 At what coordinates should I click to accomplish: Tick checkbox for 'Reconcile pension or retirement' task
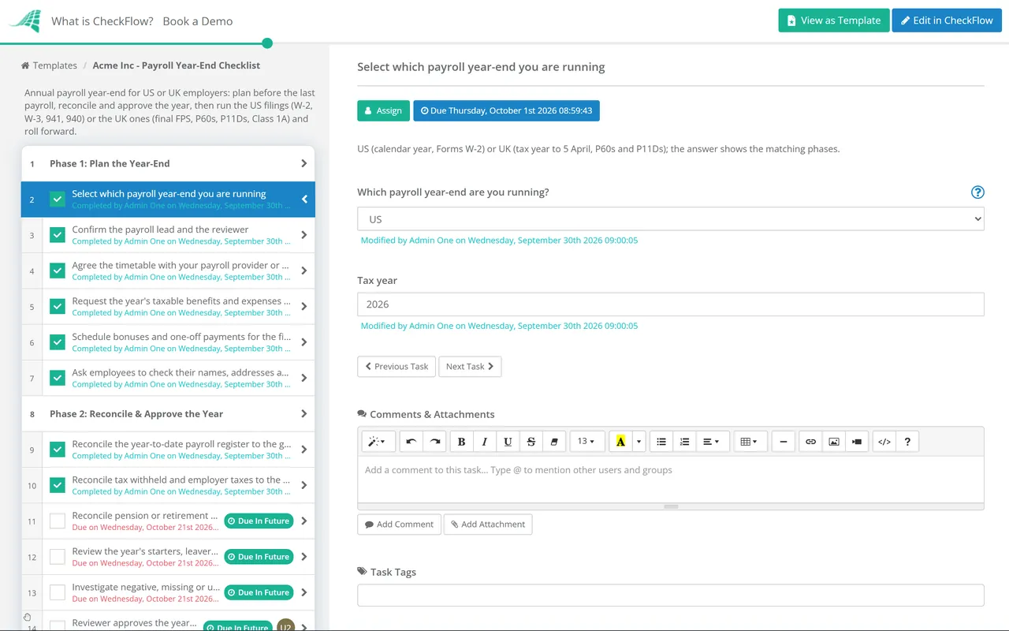click(x=58, y=521)
